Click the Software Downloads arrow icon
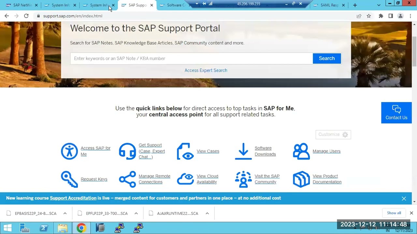This screenshot has height=234, width=417. pos(243,151)
